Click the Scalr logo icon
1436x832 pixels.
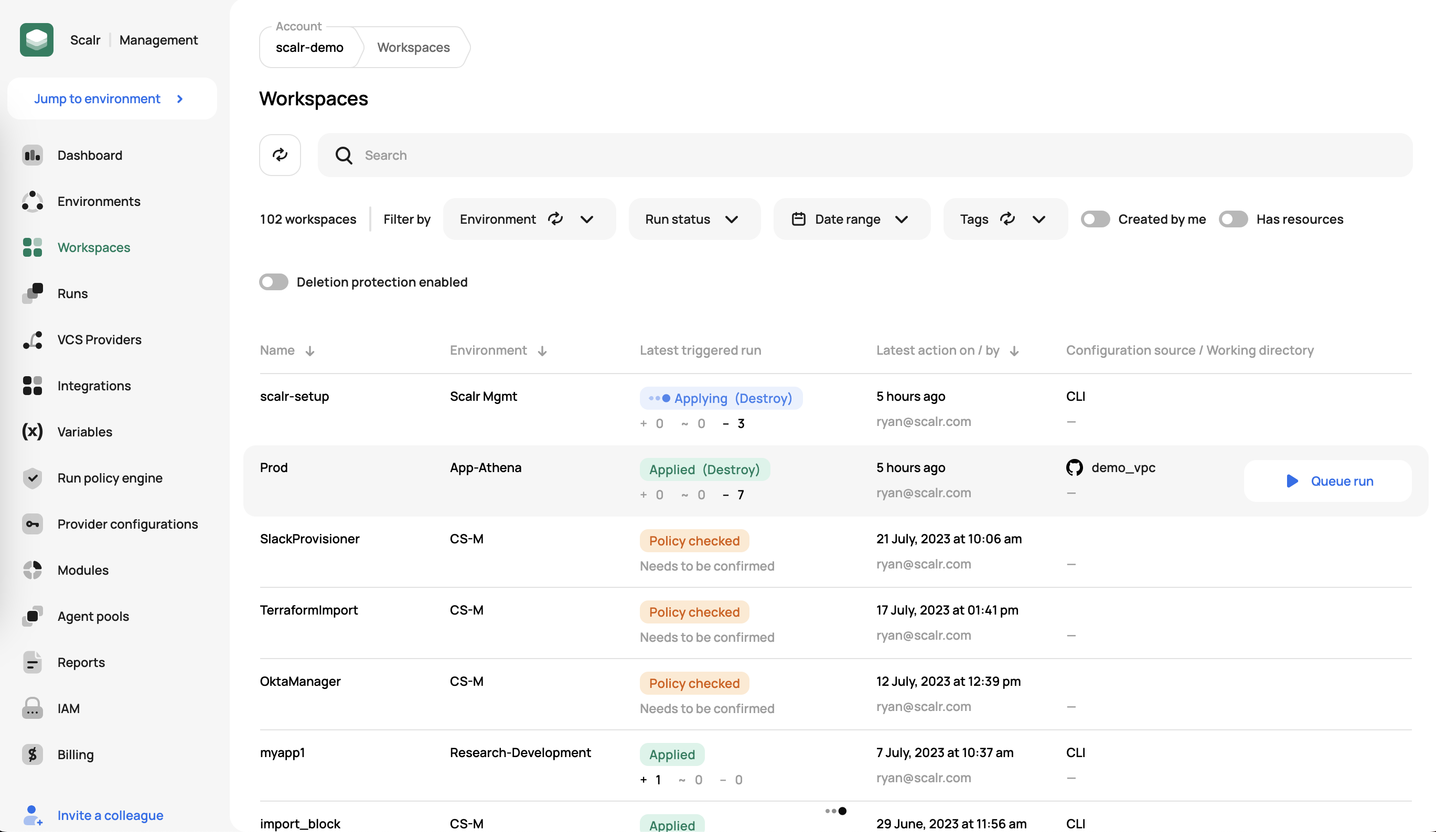pos(37,40)
